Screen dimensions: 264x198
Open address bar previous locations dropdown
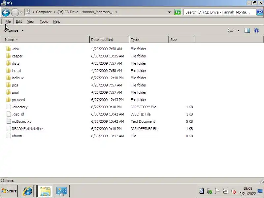169,12
